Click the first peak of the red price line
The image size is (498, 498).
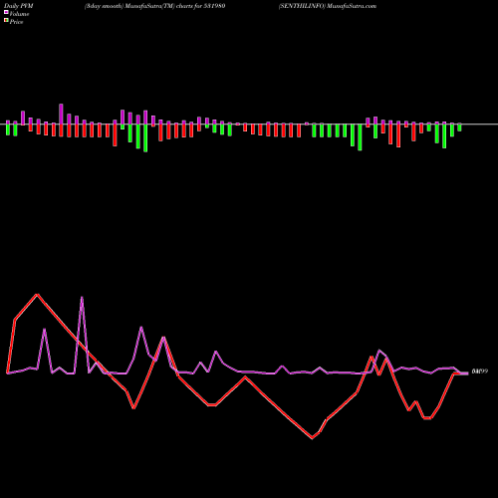coord(38,294)
